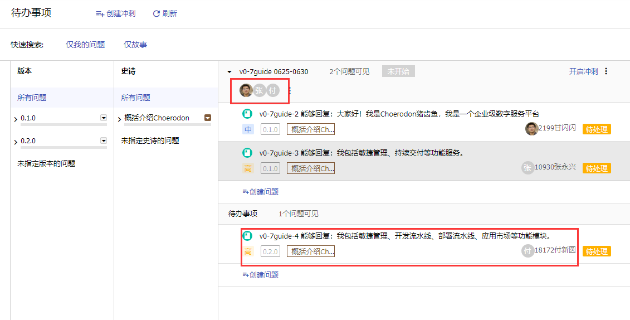The width and height of the screenshot is (630, 320).
Task: Click 创建问题 under the backlog 待办事项
Action: tap(261, 275)
